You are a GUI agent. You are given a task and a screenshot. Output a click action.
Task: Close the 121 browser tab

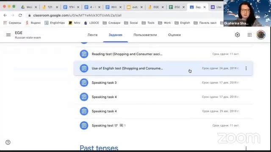click(x=57, y=7)
